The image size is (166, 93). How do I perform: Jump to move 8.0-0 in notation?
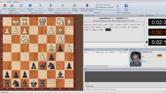click(123, 27)
